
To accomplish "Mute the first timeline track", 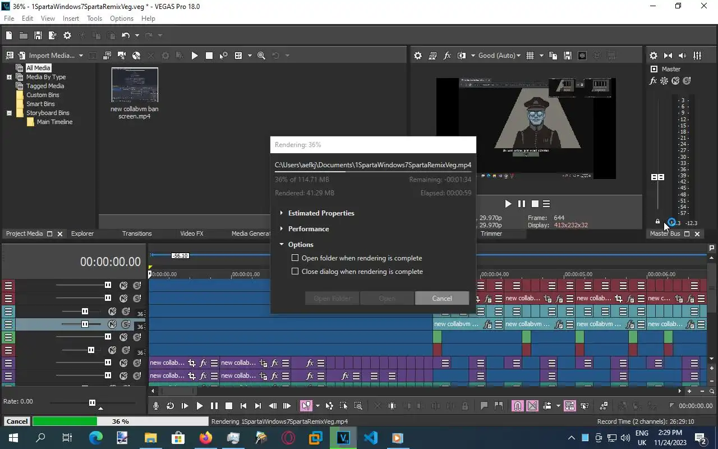I will [x=123, y=285].
